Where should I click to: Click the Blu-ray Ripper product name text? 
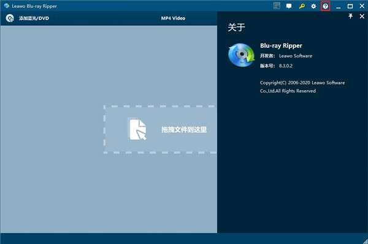click(x=281, y=45)
